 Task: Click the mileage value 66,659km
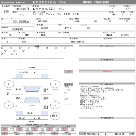pyautogui.click(x=21, y=21)
